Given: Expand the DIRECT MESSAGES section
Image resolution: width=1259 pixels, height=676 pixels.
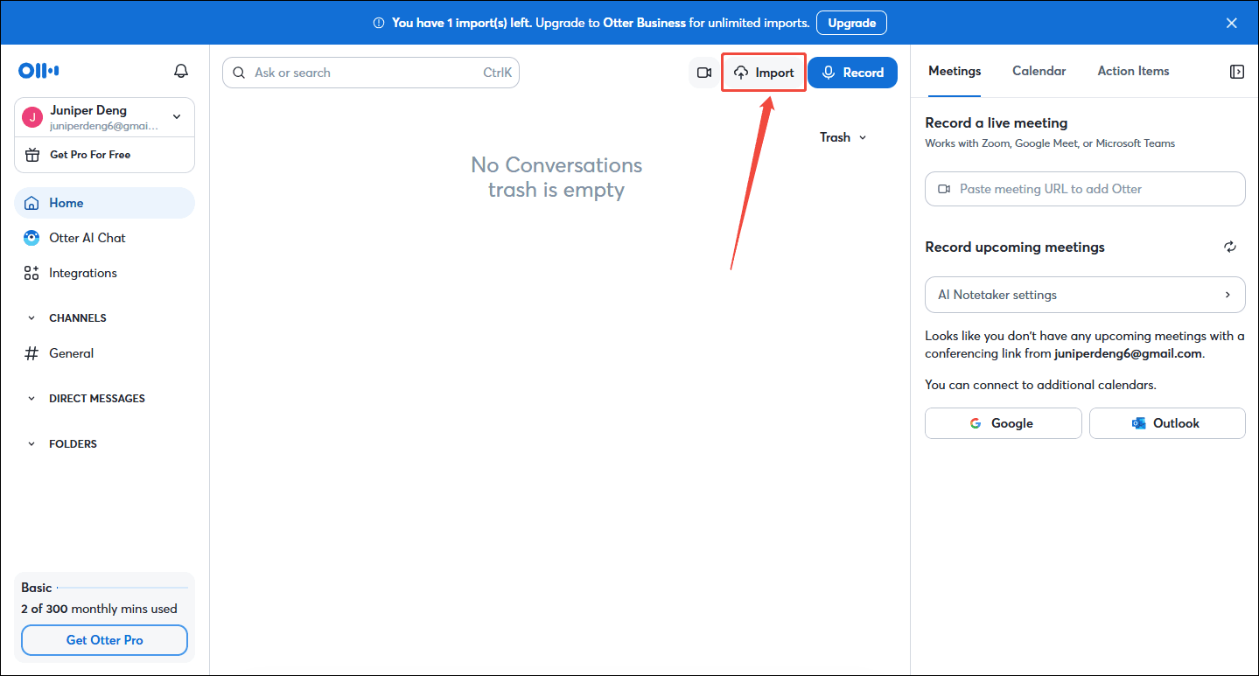Looking at the screenshot, I should pos(31,399).
